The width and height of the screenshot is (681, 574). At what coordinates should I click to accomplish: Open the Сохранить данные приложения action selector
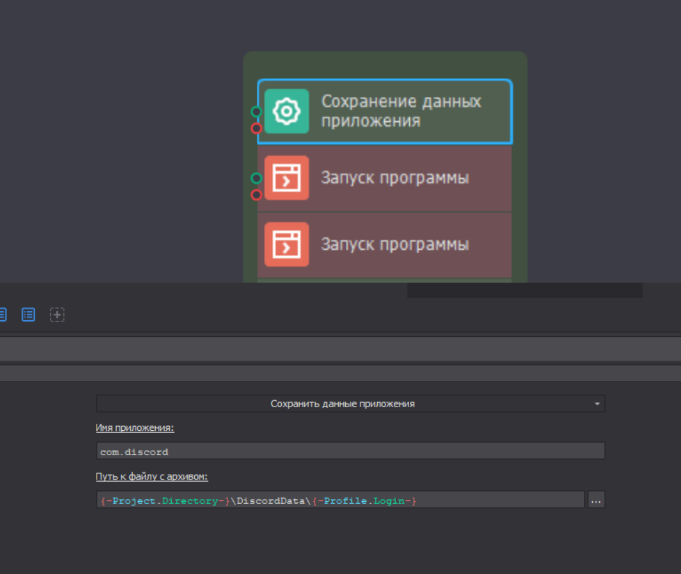(x=342, y=404)
